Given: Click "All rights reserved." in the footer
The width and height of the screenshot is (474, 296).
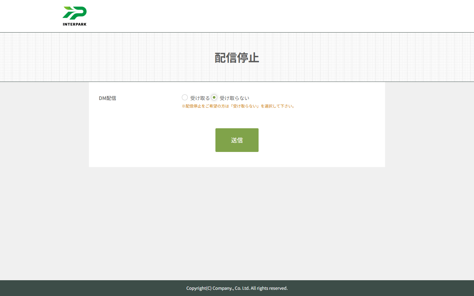Looking at the screenshot, I should click(x=269, y=288).
